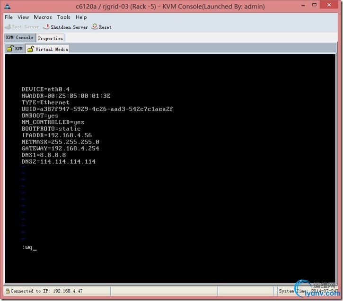This screenshot has height=301, width=343.
Task: Click the application logo in title bar
Action: 8,7
